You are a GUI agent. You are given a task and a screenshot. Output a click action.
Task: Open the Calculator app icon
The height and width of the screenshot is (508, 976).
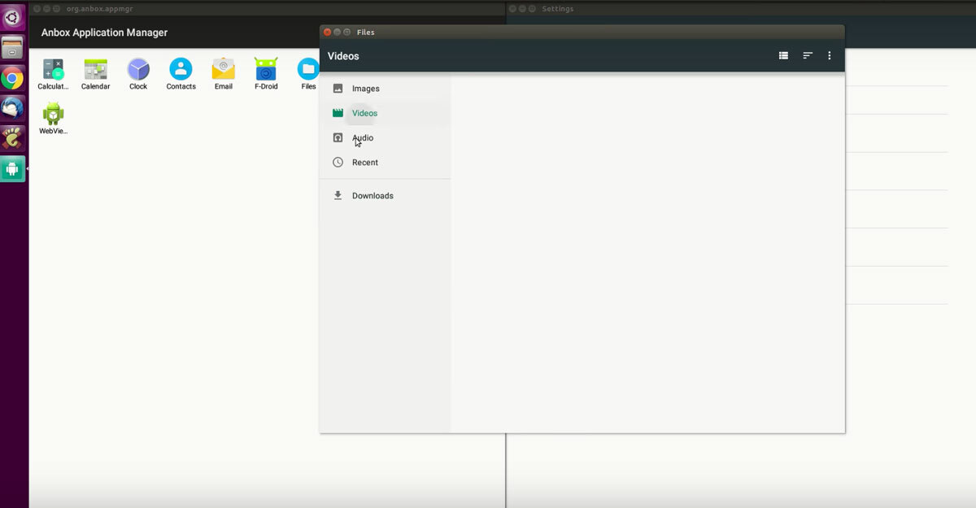[53, 70]
